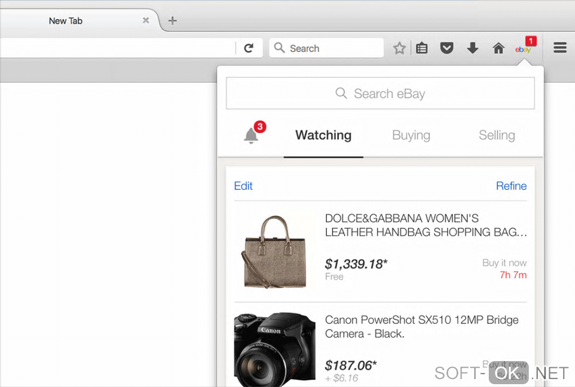Open the Canon camera thumbnail

tap(275, 349)
